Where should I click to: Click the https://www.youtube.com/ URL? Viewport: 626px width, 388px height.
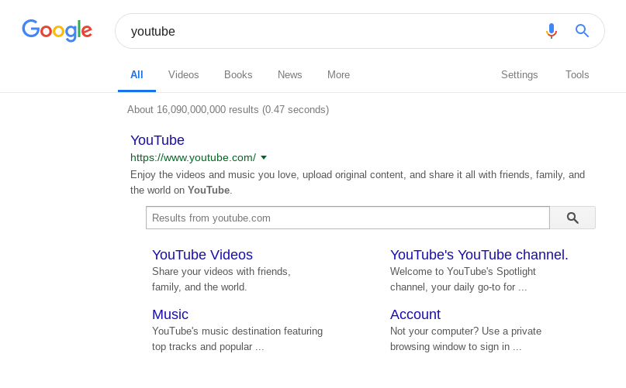click(x=193, y=157)
